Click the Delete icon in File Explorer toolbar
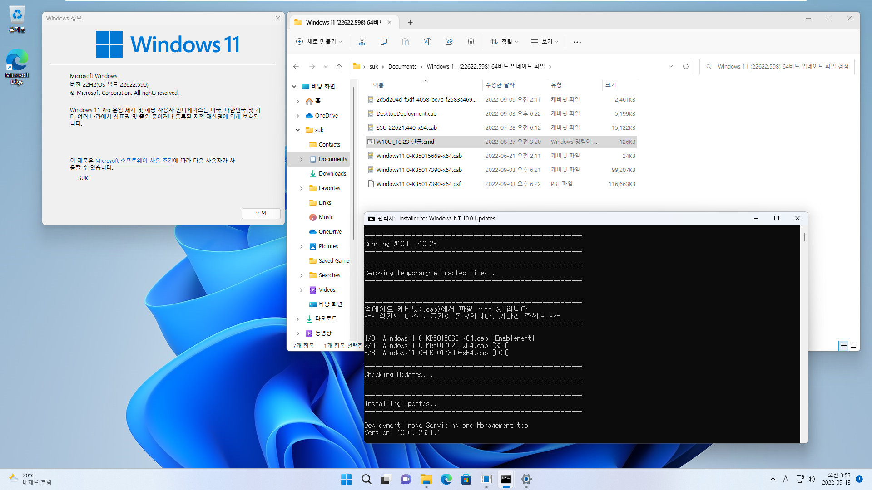 pos(471,42)
